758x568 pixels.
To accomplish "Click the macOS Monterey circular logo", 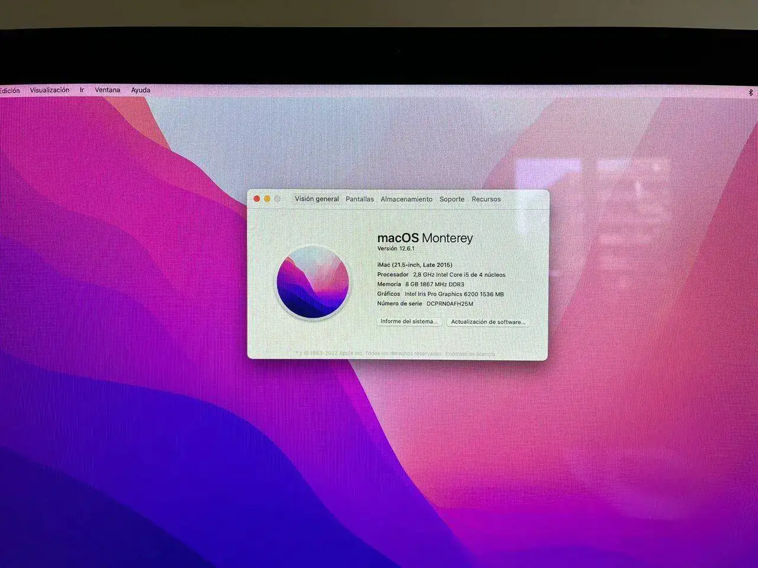I will 312,282.
